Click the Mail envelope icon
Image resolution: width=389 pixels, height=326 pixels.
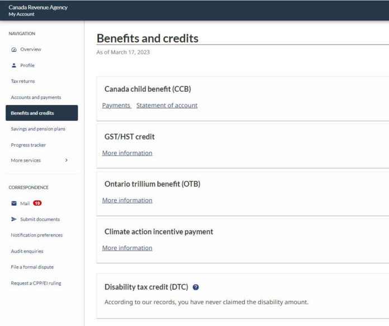tap(14, 204)
